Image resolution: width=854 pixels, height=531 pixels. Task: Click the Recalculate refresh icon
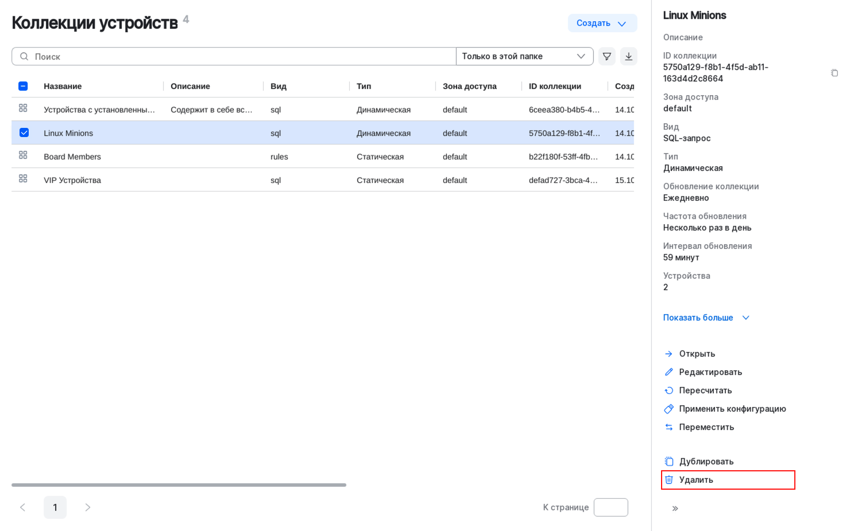(x=669, y=391)
